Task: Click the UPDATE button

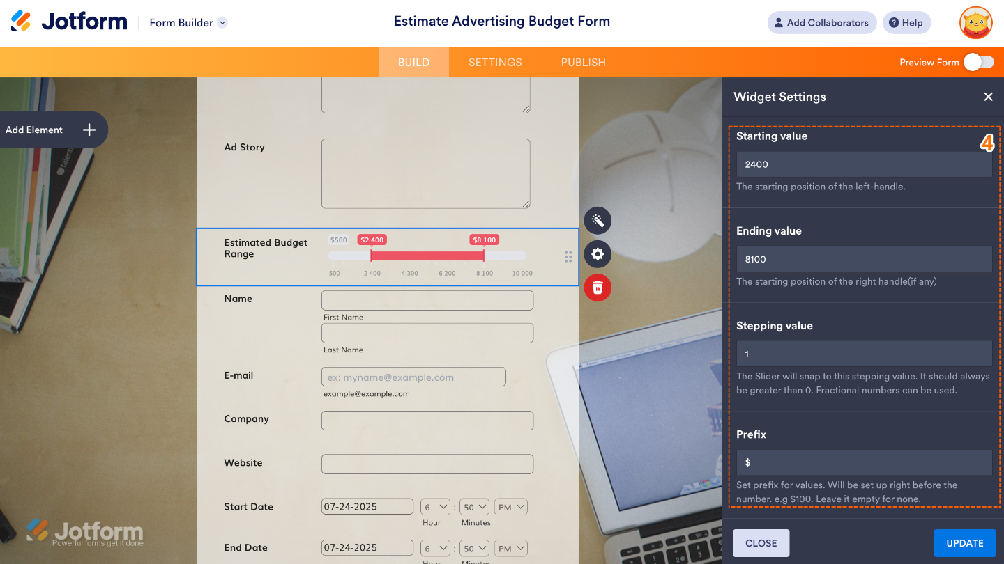Action: click(x=964, y=542)
